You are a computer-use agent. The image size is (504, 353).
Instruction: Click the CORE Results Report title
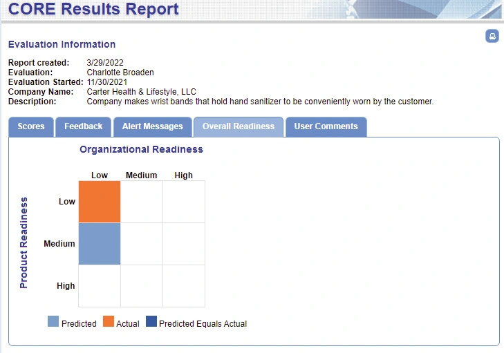pos(93,9)
